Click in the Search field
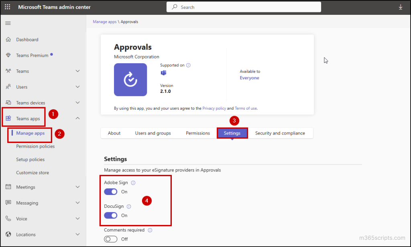 pos(244,7)
